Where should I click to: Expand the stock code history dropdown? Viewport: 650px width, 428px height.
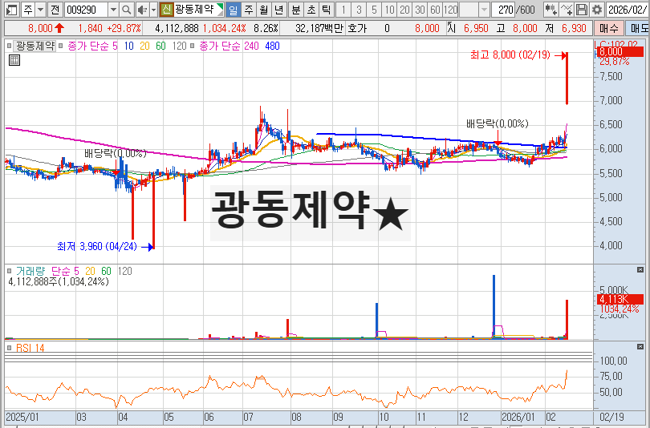pyautogui.click(x=113, y=10)
